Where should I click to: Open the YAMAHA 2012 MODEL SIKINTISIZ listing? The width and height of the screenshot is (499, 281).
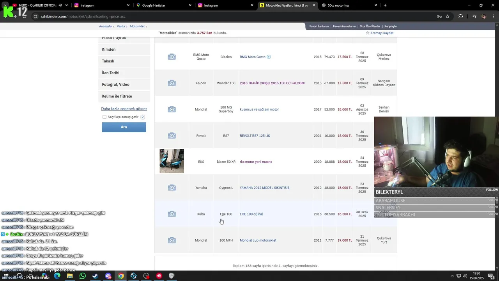click(264, 188)
